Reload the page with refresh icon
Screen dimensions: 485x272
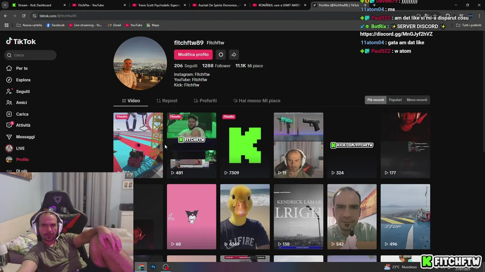pos(23,16)
